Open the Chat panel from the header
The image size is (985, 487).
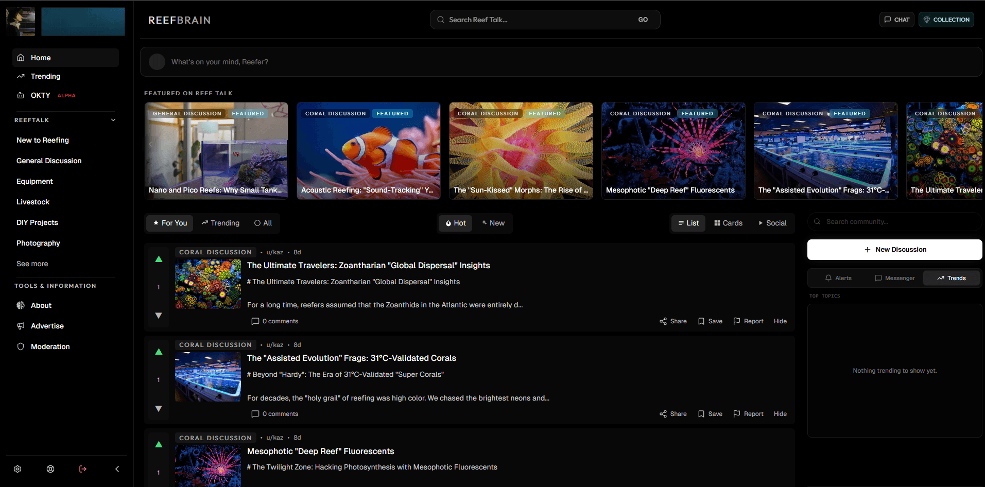tap(896, 20)
